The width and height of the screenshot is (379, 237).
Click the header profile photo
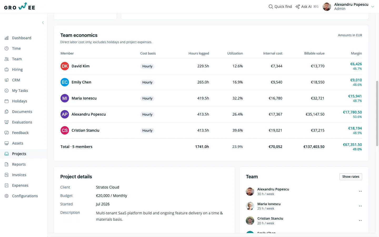(327, 7)
